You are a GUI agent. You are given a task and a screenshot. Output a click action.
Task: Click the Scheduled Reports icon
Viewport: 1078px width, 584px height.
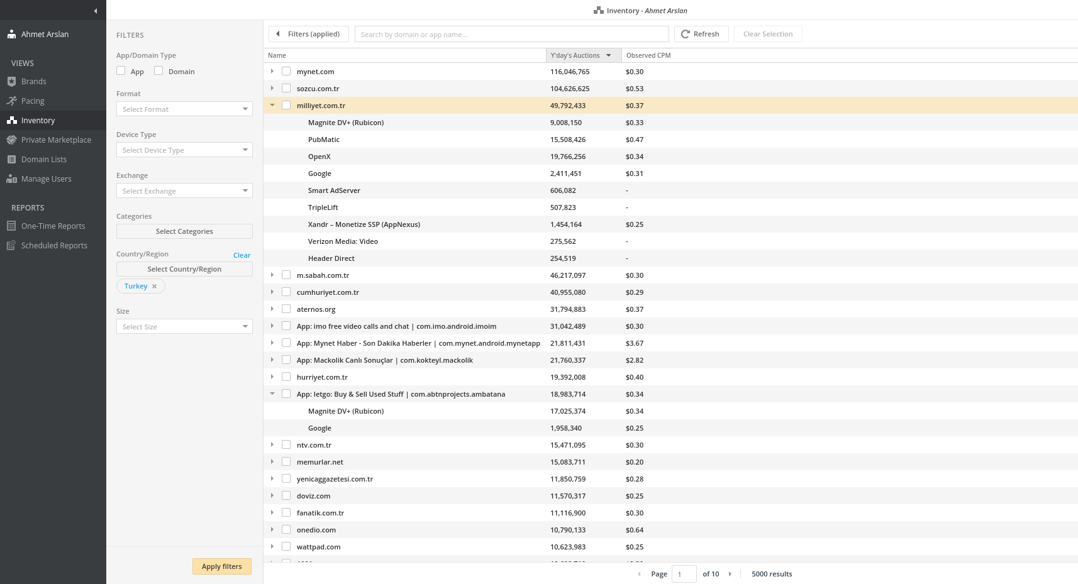11,245
